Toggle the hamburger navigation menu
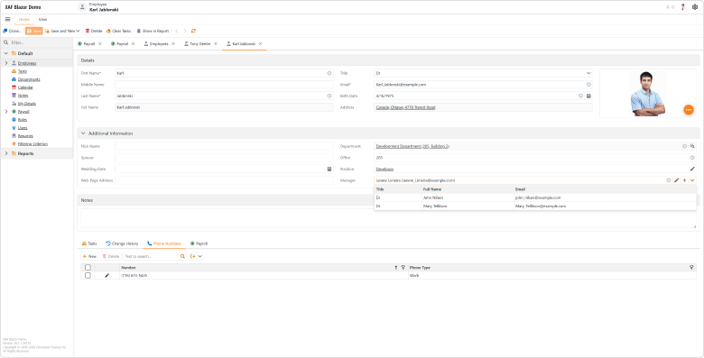Screen dimensions: 704x358 [x=7, y=19]
